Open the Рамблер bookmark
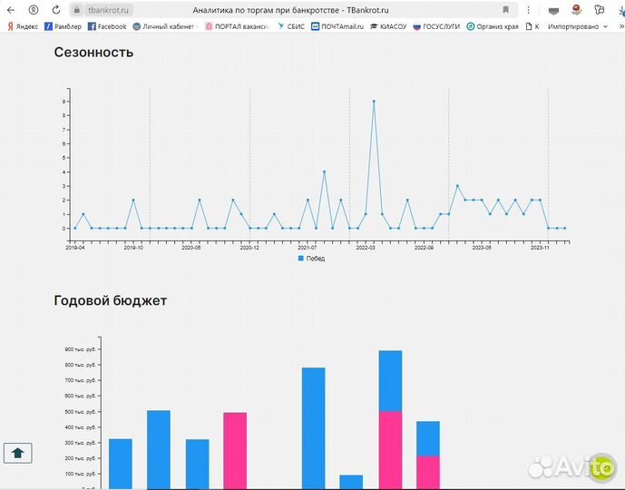The height and width of the screenshot is (490, 625). [x=63, y=26]
